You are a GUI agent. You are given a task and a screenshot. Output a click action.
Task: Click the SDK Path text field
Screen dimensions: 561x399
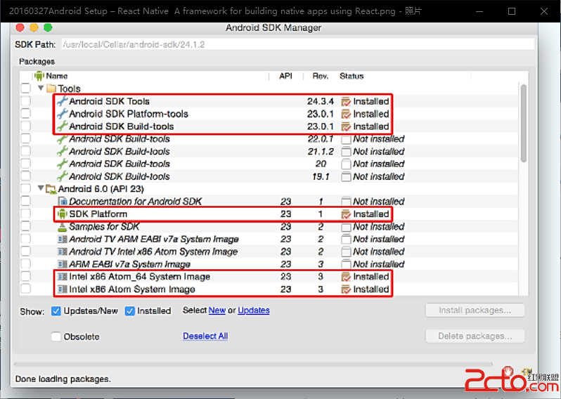297,44
